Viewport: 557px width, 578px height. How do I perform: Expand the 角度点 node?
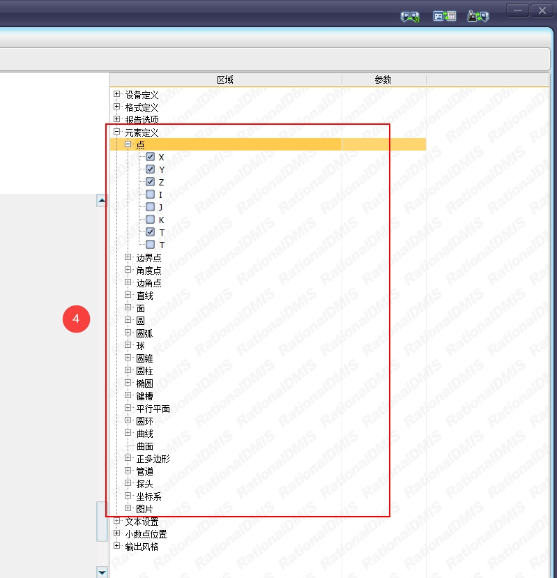128,269
